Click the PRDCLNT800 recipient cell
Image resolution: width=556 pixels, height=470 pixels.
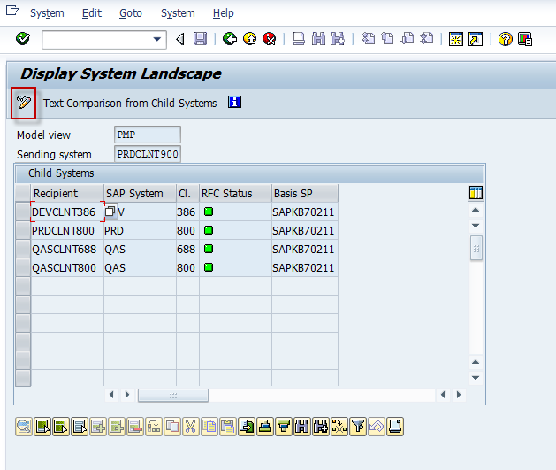click(67, 231)
